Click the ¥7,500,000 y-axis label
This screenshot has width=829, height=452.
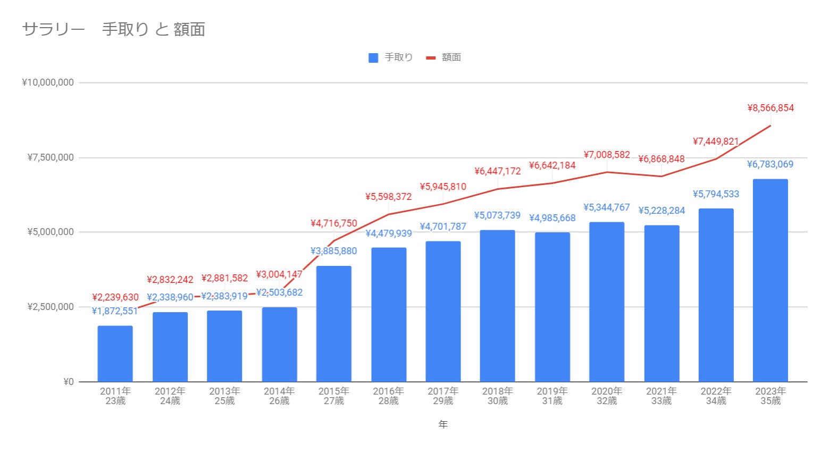(x=51, y=157)
